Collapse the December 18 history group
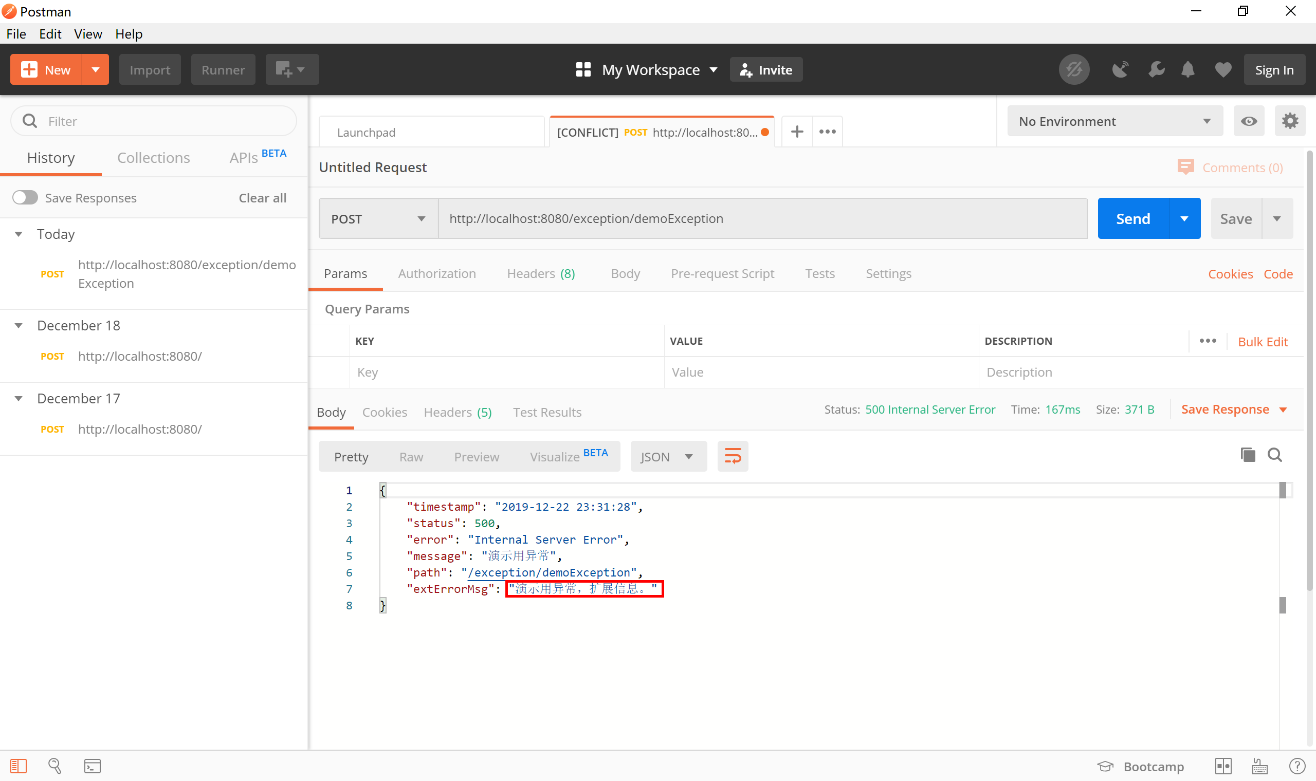 [x=19, y=326]
